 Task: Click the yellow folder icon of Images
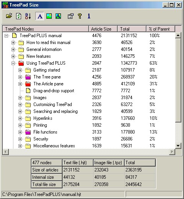[28, 98]
